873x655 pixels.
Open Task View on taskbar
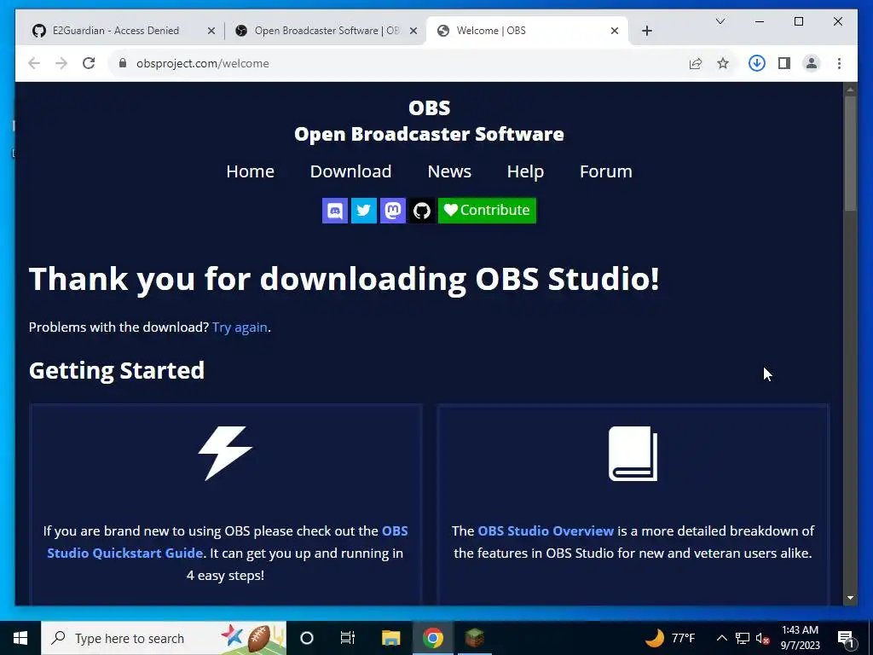pyautogui.click(x=348, y=638)
